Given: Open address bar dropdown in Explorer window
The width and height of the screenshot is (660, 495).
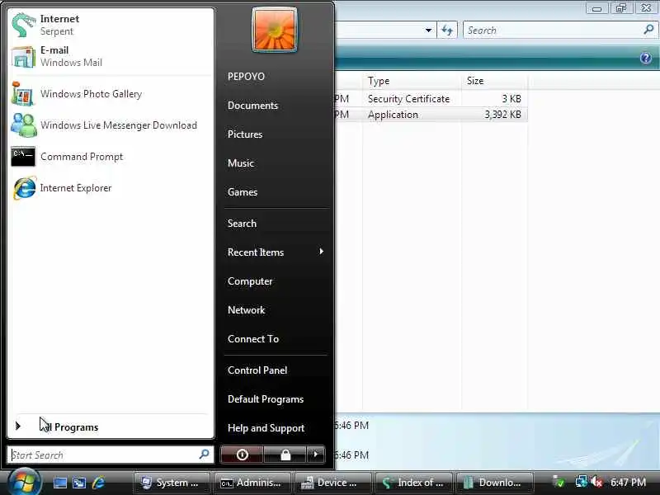Looking at the screenshot, I should pyautogui.click(x=428, y=31).
